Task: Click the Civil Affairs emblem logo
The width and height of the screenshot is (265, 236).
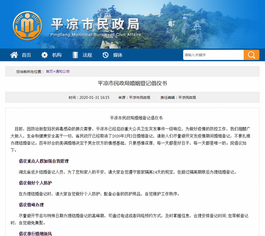Action: (x=27, y=26)
